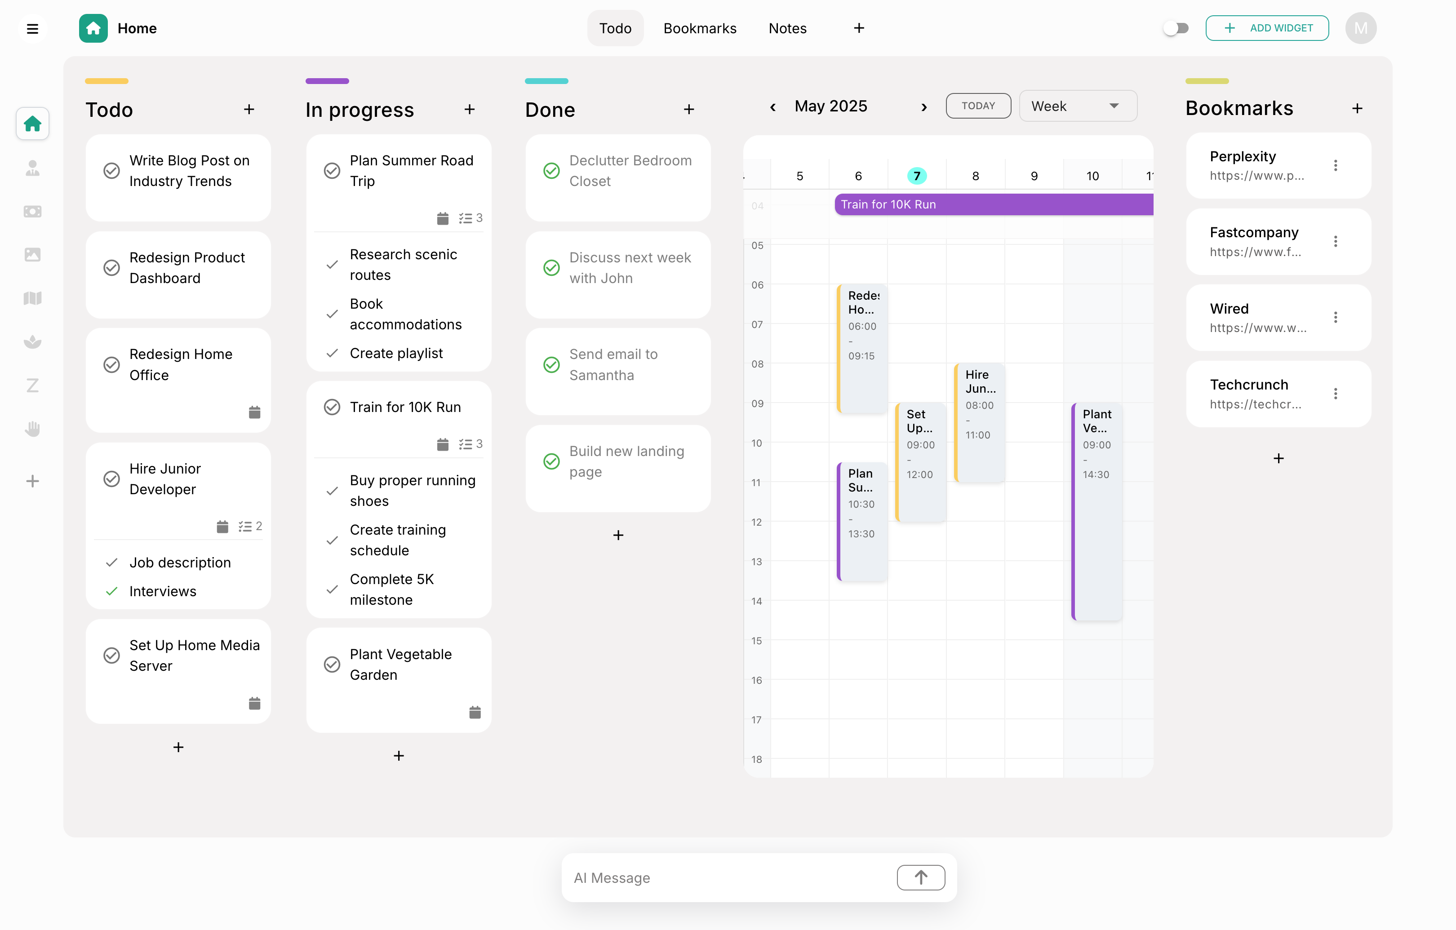The width and height of the screenshot is (1456, 930).
Task: Toggle the switch next to Add Widget
Action: pyautogui.click(x=1176, y=28)
